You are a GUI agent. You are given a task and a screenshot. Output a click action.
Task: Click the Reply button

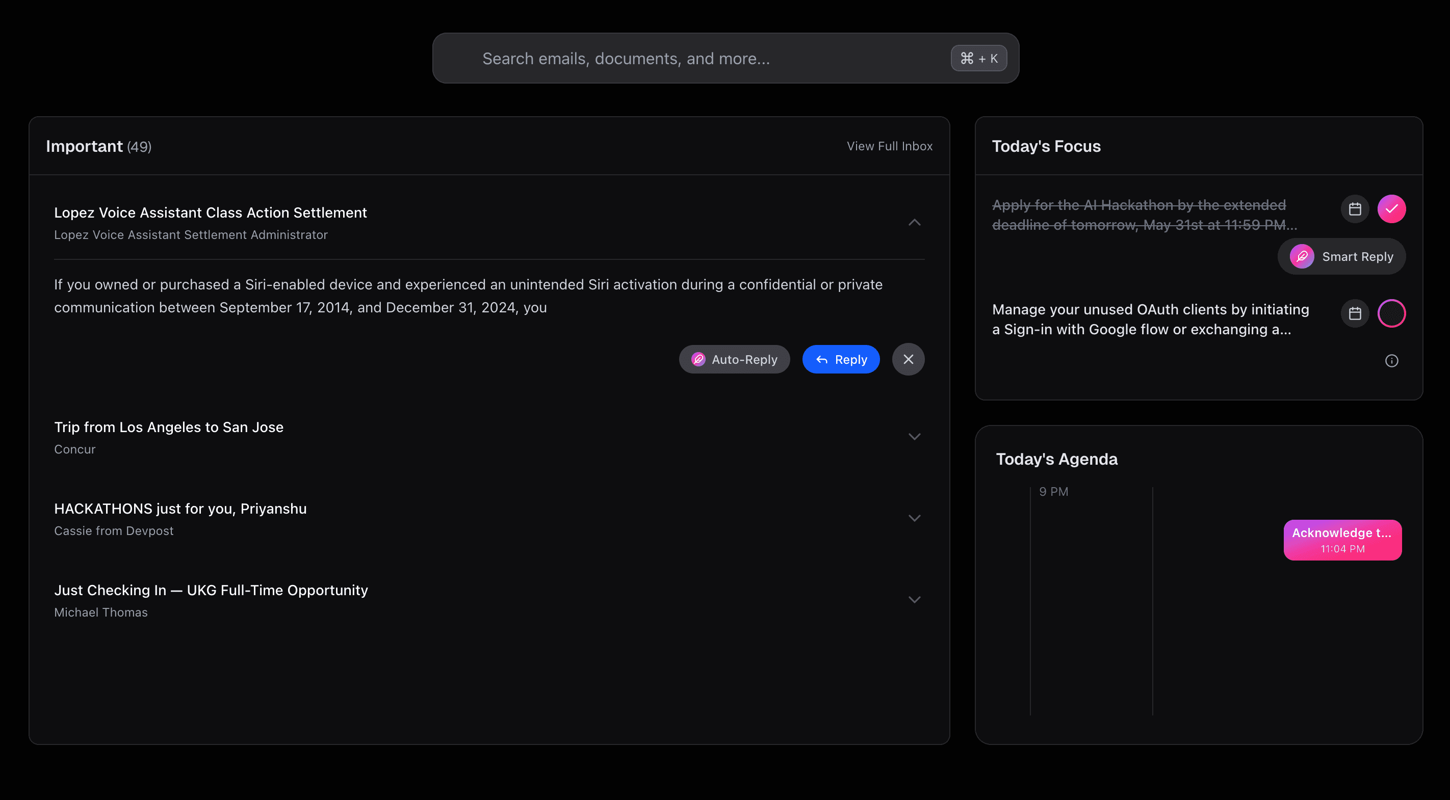pyautogui.click(x=841, y=359)
